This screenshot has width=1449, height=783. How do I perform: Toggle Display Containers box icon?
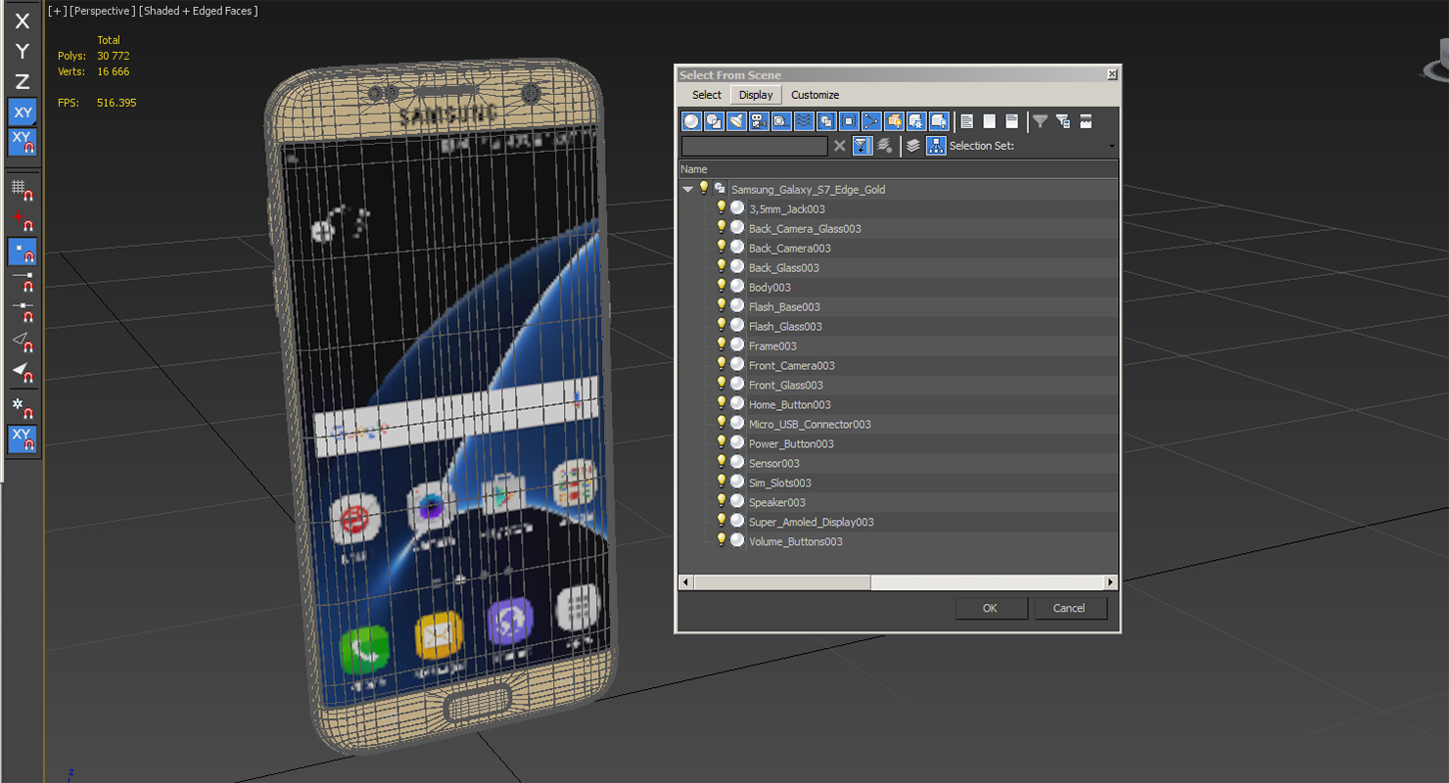[x=895, y=121]
